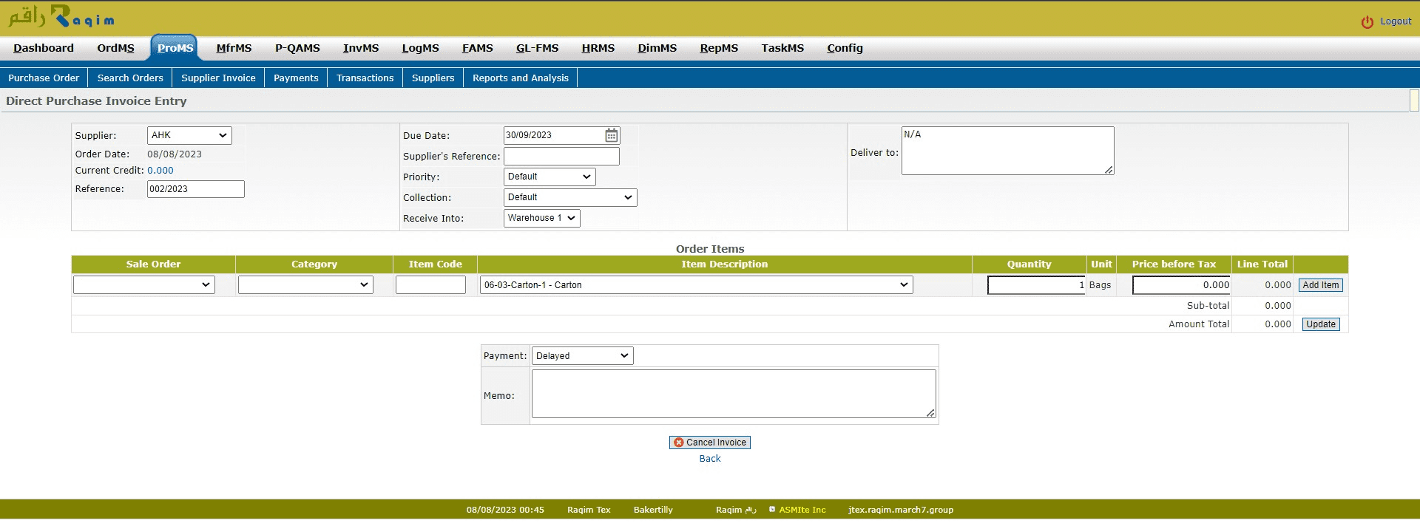The width and height of the screenshot is (1420, 526).
Task: Open the Payment dropdown set to Delayed
Action: tap(582, 356)
